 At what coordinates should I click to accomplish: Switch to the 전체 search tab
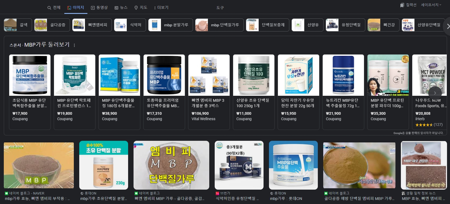click(x=54, y=8)
